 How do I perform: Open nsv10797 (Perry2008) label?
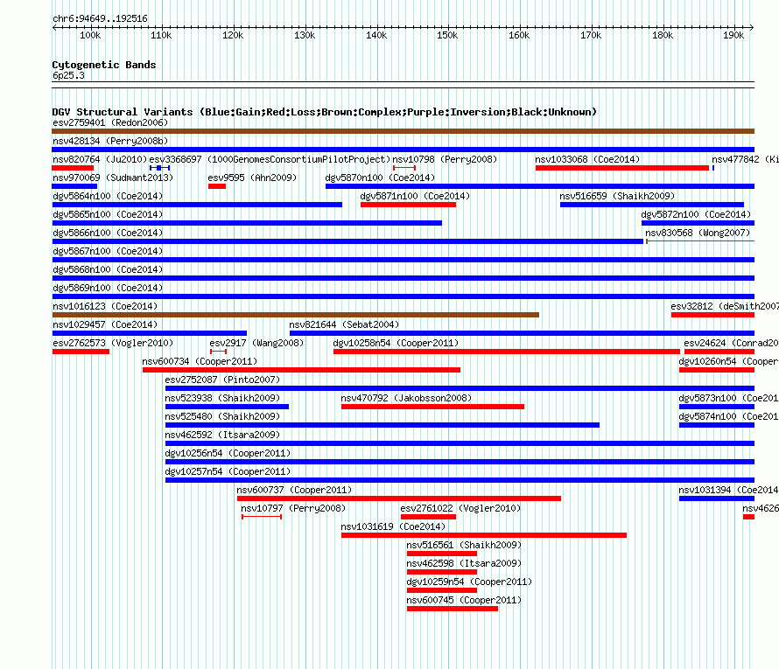[x=293, y=508]
